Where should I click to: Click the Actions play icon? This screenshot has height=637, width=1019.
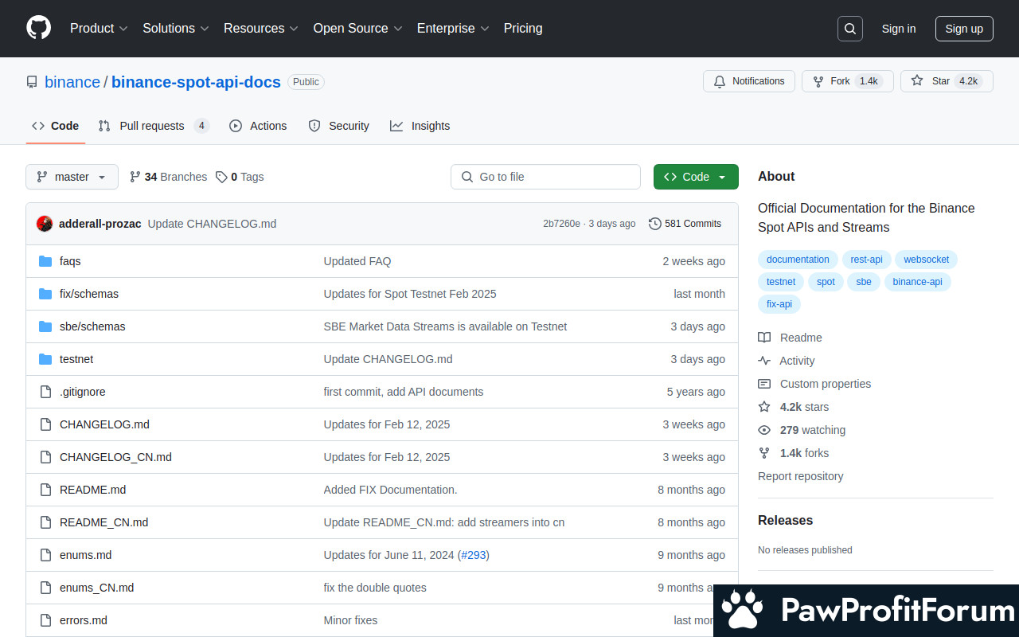pos(236,126)
